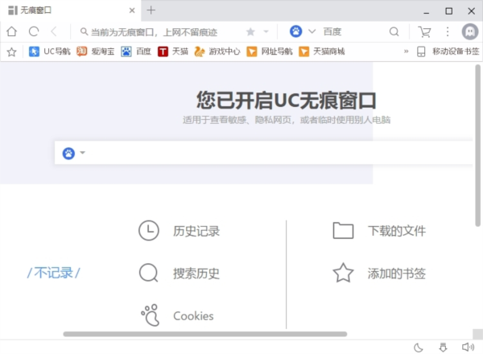
Task: Open the UC导航 bookmark
Action: point(50,51)
